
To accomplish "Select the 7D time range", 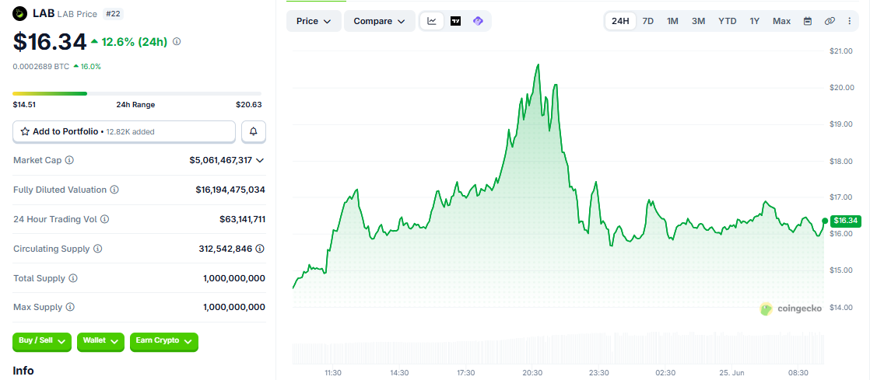I will [x=648, y=21].
